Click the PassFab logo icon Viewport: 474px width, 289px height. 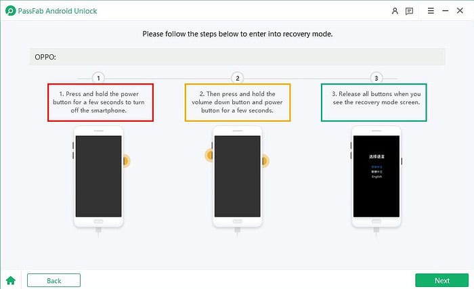click(9, 11)
